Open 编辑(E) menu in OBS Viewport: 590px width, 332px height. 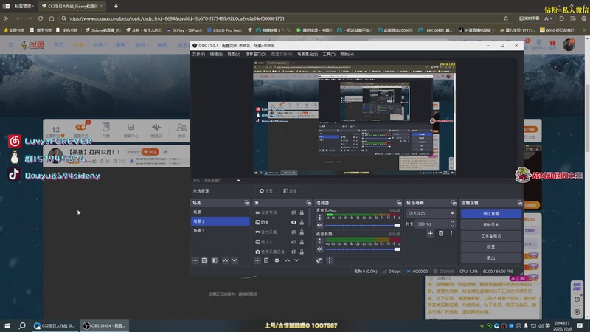(x=216, y=54)
